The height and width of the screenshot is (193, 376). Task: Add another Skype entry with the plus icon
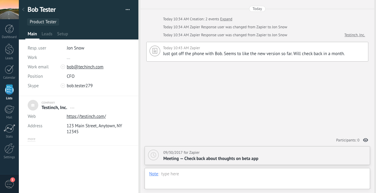[x=63, y=86]
